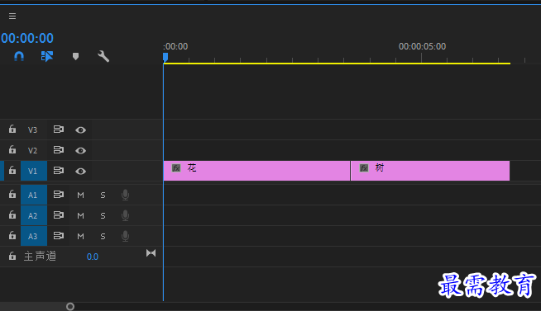Toggle sync lock on V2 track
The height and width of the screenshot is (311, 541).
pyautogui.click(x=58, y=150)
